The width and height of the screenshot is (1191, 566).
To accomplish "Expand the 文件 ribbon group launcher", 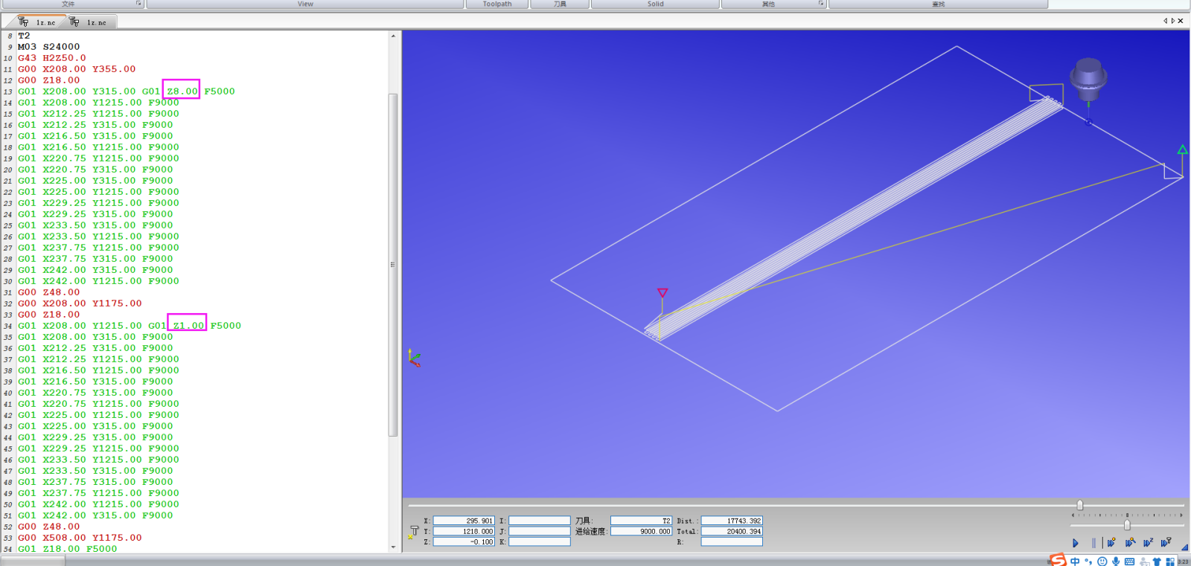I will tap(138, 4).
